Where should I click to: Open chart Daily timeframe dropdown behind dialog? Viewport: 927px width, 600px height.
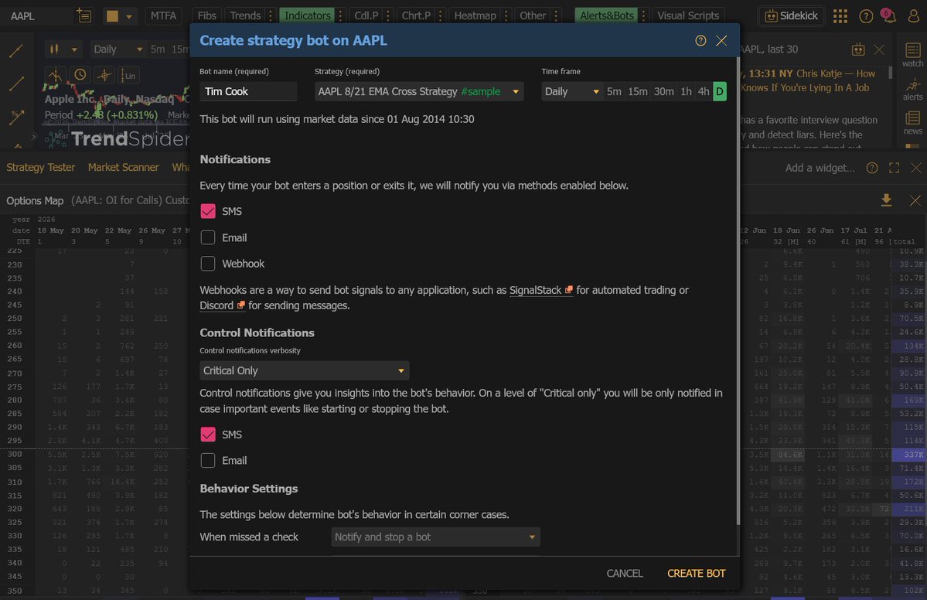(118, 49)
